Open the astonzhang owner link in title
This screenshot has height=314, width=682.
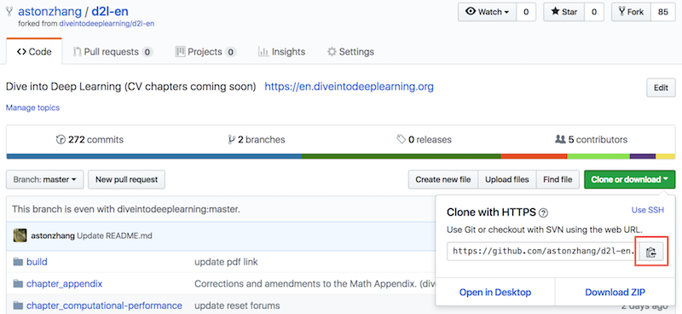point(51,11)
